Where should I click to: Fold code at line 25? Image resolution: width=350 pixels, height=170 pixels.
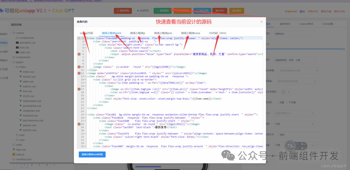[85, 115]
